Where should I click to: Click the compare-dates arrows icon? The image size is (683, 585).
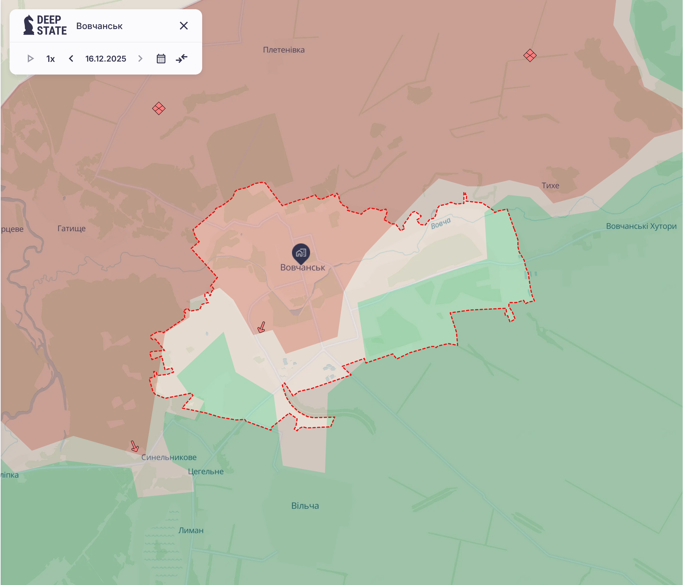click(x=182, y=58)
